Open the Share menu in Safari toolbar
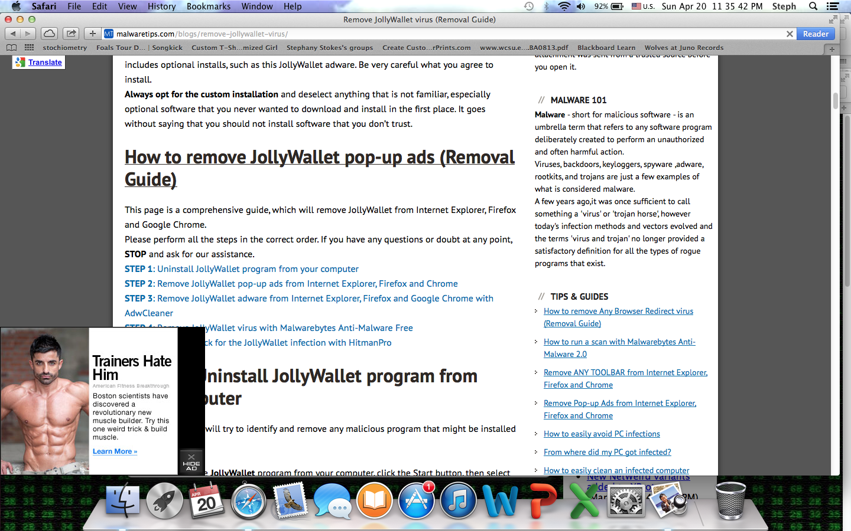Image resolution: width=851 pixels, height=531 pixels. (x=71, y=34)
